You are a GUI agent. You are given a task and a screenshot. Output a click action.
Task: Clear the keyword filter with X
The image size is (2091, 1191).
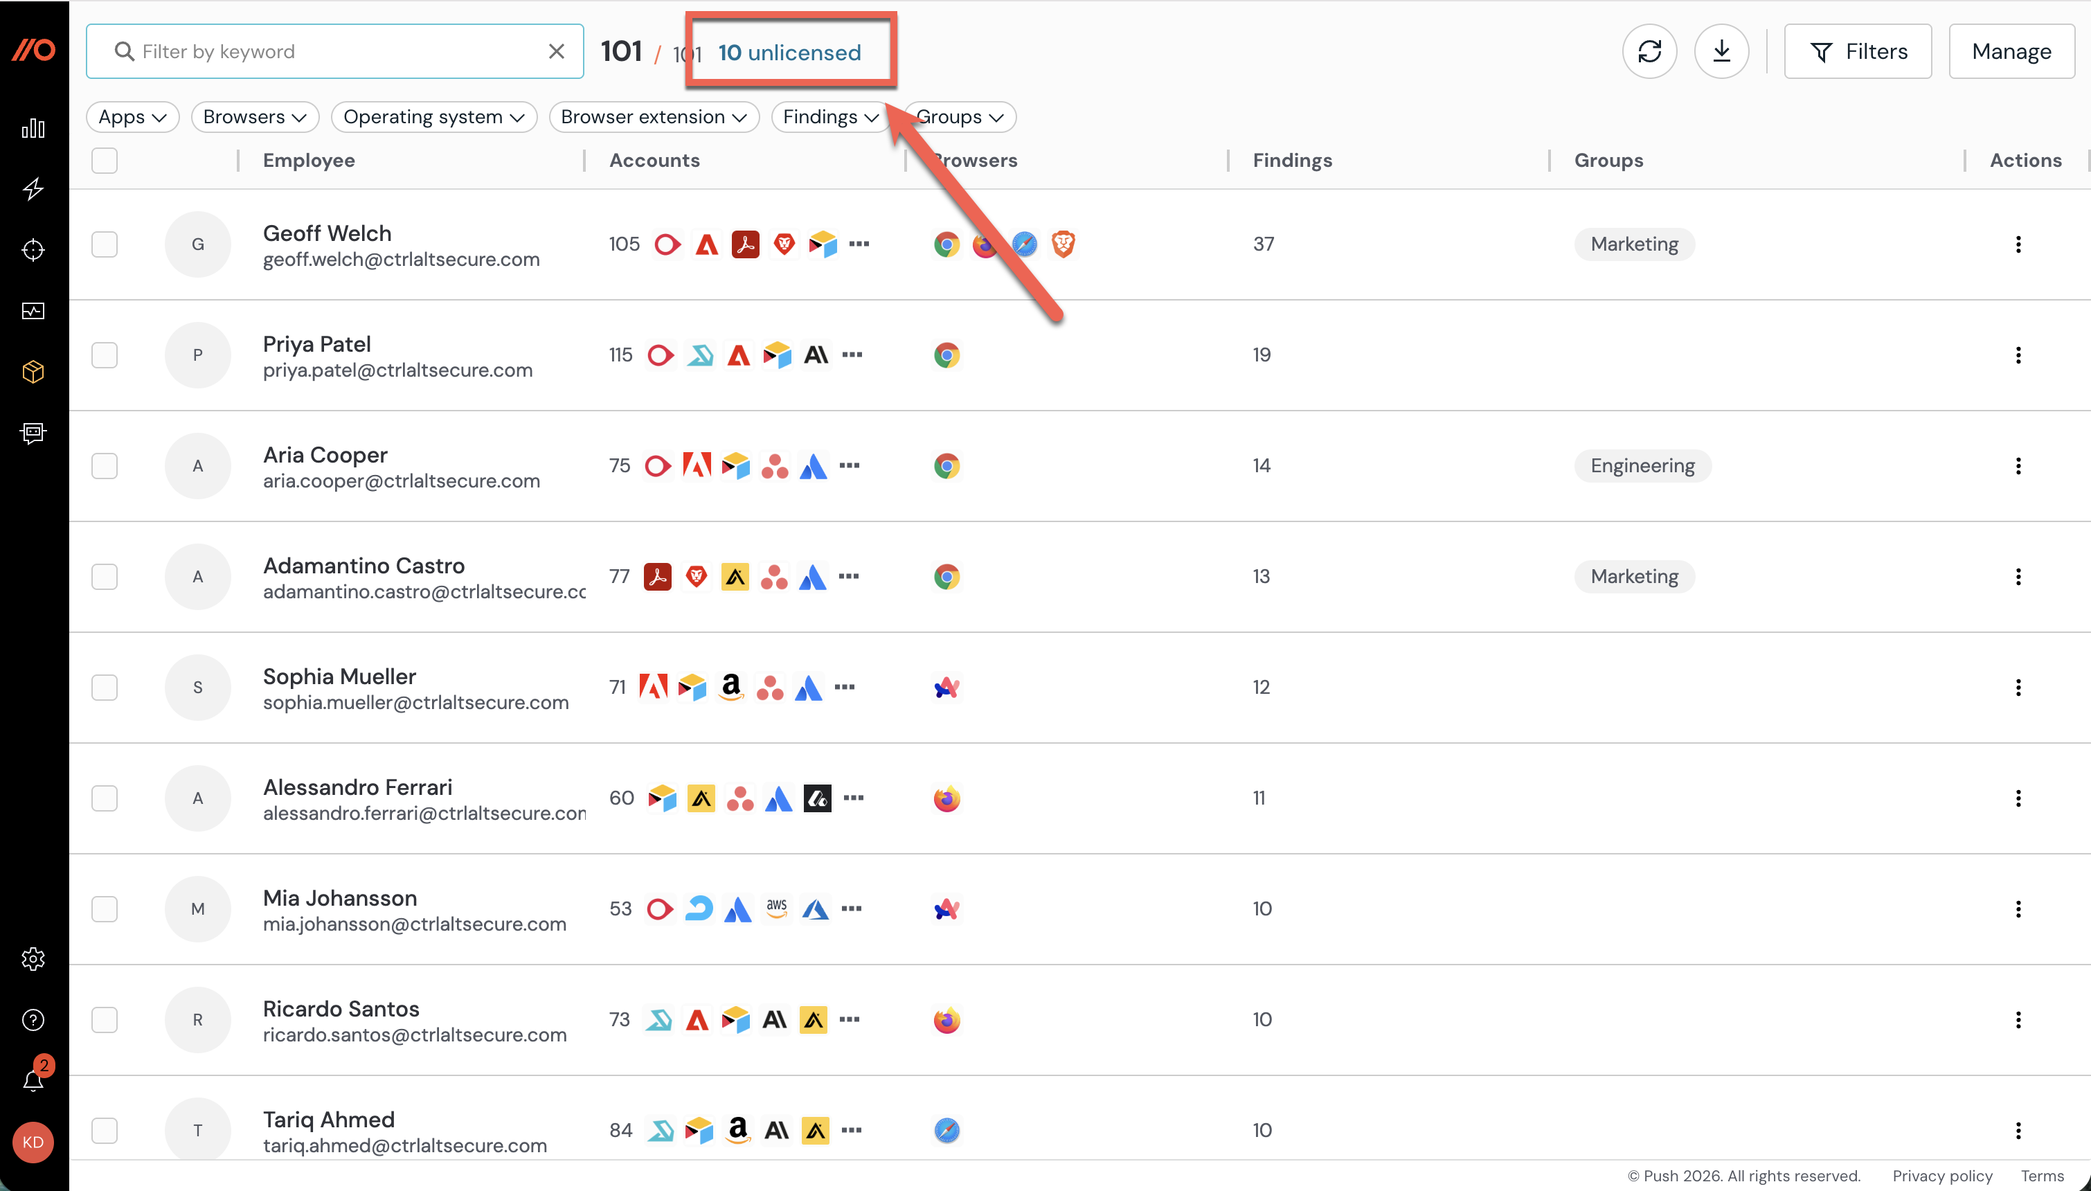556,51
